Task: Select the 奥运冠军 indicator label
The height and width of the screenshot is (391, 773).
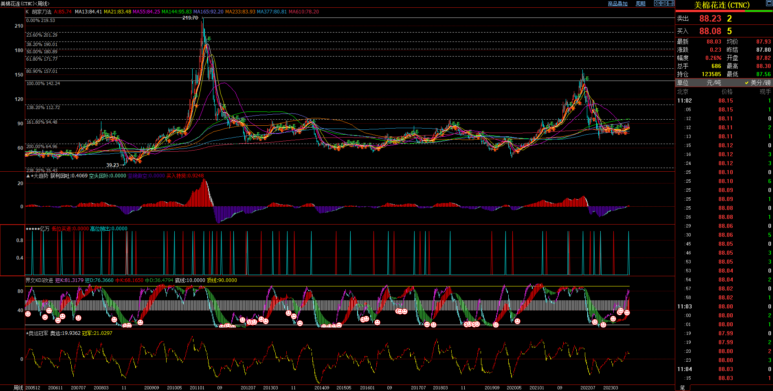Action: point(38,333)
